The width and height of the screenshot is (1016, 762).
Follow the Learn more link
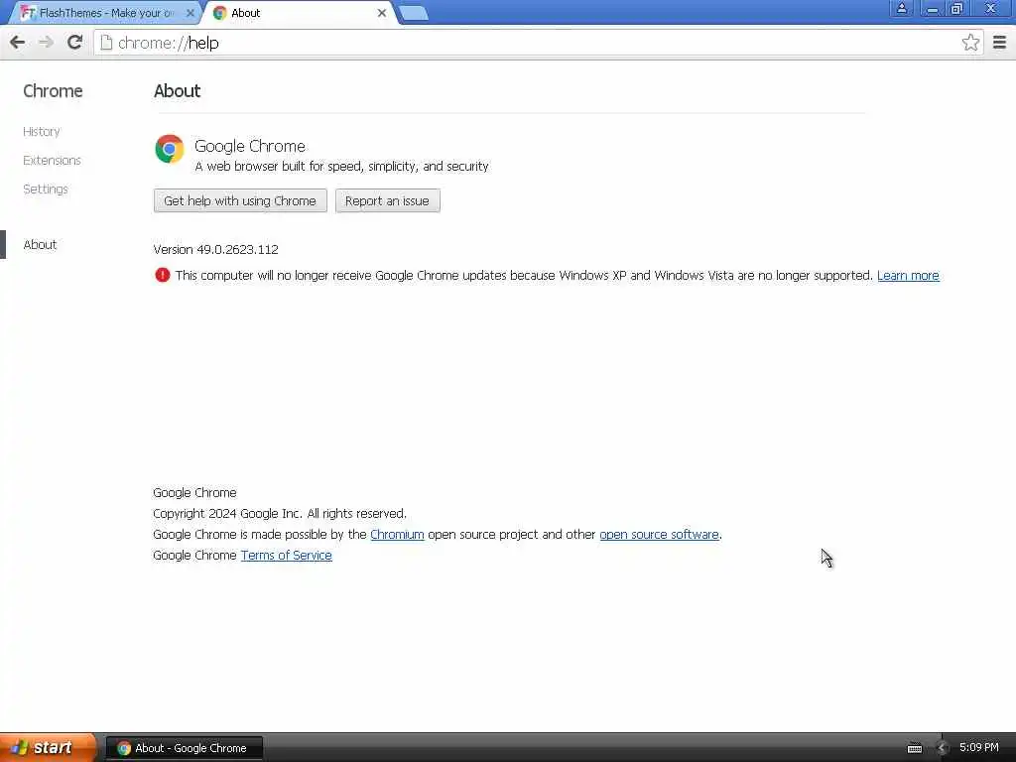click(x=908, y=276)
